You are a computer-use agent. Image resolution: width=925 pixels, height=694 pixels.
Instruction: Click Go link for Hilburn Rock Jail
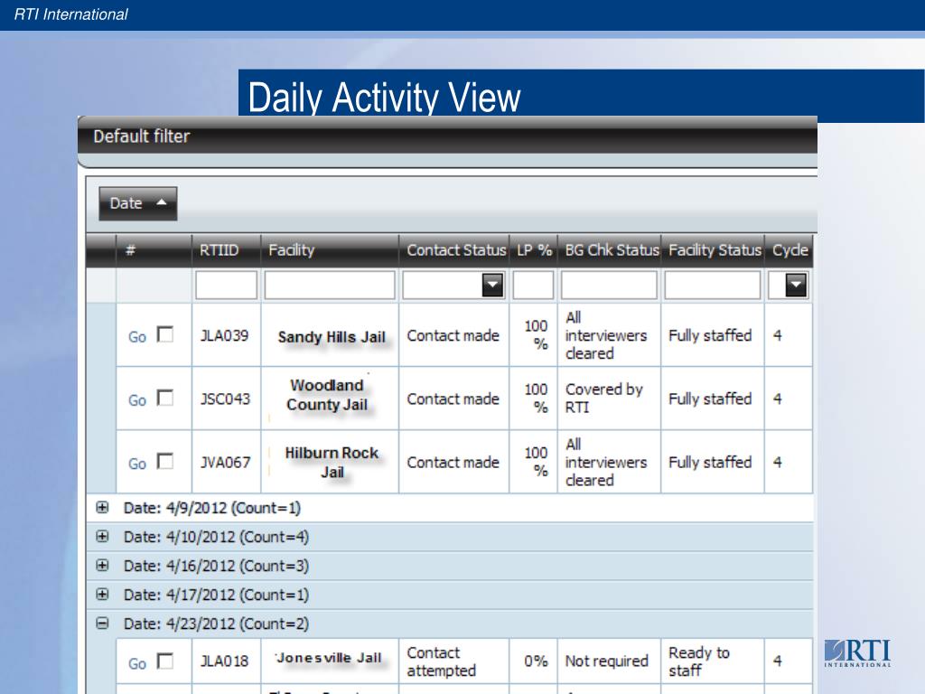click(x=137, y=464)
